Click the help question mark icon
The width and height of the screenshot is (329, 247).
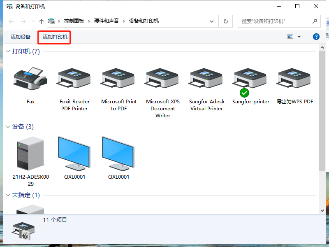316,37
